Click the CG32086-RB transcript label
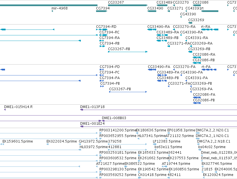 (x=204, y=60)
